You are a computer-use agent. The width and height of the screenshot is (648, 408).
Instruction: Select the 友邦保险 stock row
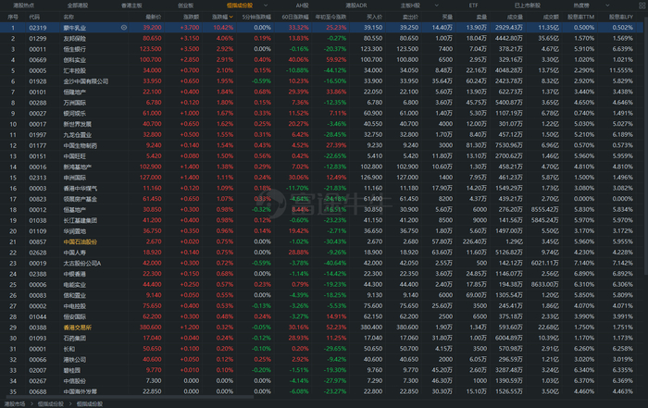(322, 39)
